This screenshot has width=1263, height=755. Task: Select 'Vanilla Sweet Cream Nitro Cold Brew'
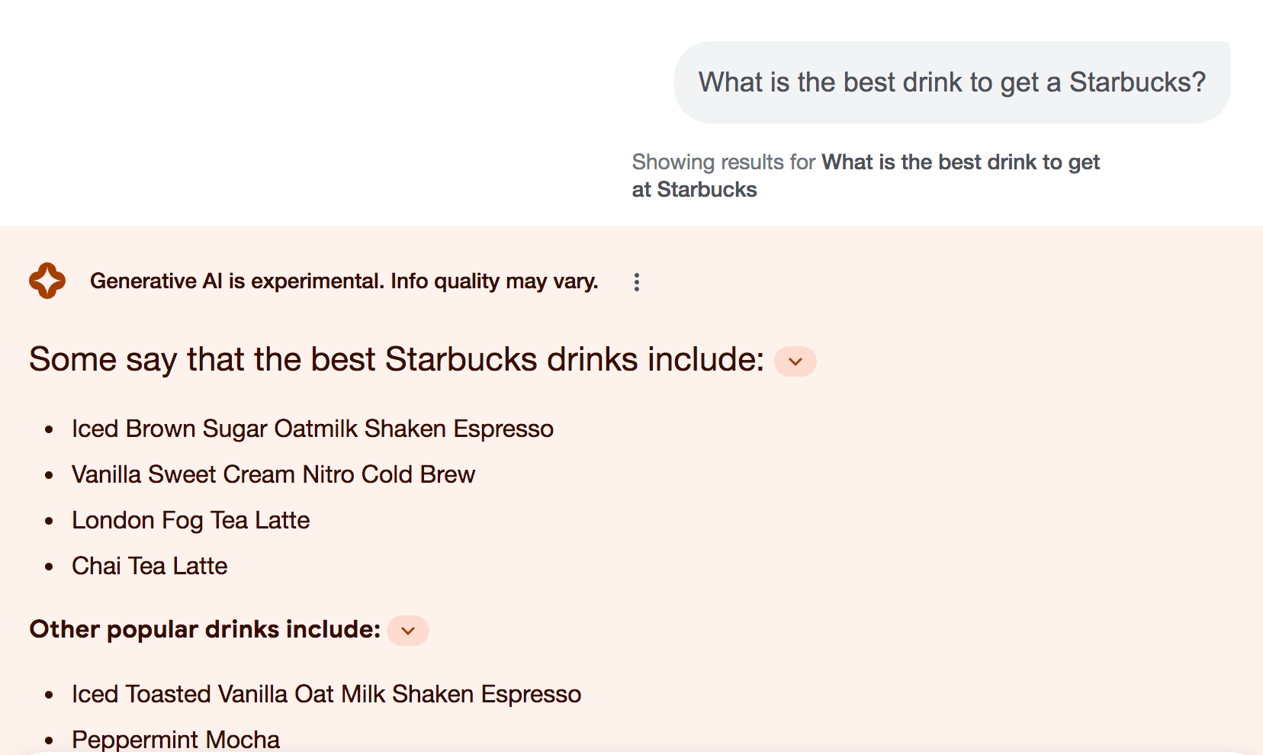click(273, 474)
